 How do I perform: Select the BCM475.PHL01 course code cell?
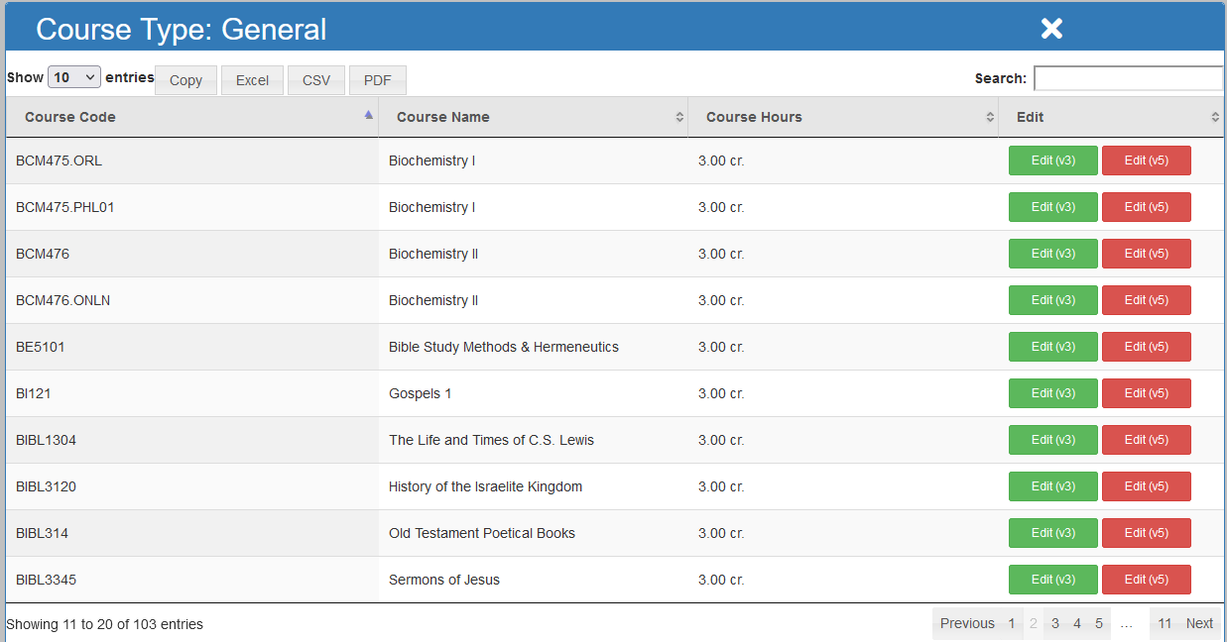click(x=192, y=207)
